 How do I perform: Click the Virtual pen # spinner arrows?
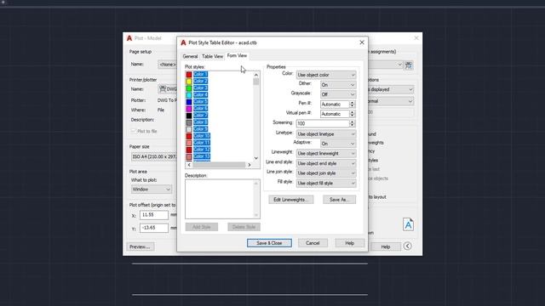(352, 114)
